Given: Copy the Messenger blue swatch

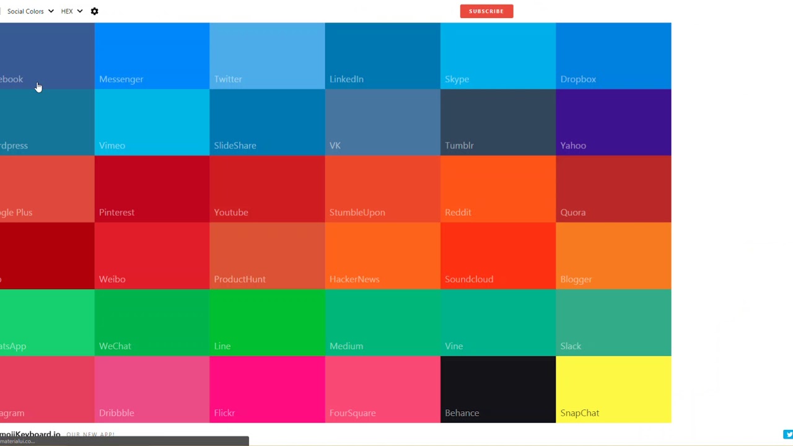Looking at the screenshot, I should (152, 56).
